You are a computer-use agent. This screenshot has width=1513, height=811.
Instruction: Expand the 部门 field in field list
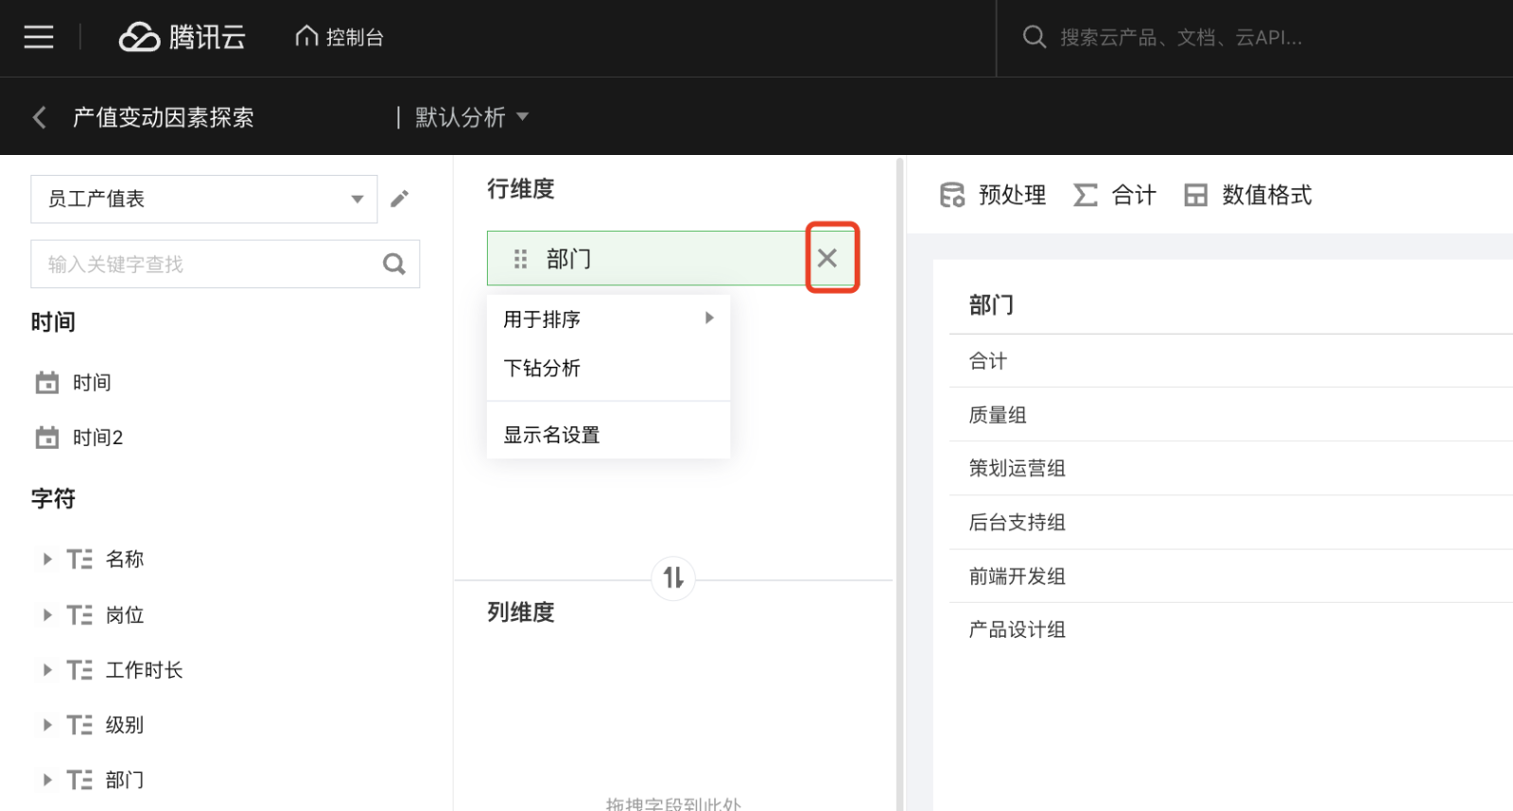[x=47, y=779]
